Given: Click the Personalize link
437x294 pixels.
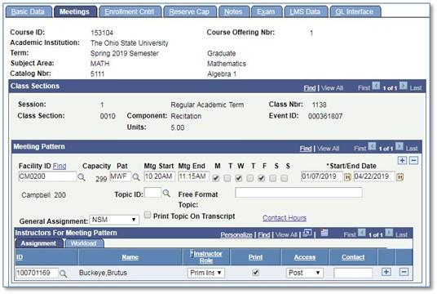Looking at the screenshot, I should coord(236,235).
